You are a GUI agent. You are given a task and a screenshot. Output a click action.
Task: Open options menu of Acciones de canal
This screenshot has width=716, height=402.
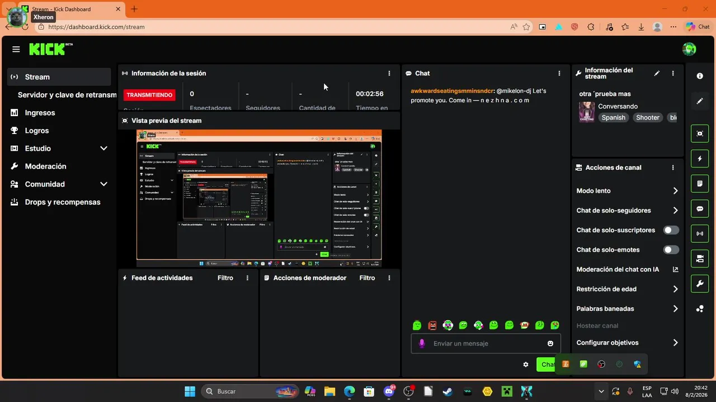click(x=673, y=167)
